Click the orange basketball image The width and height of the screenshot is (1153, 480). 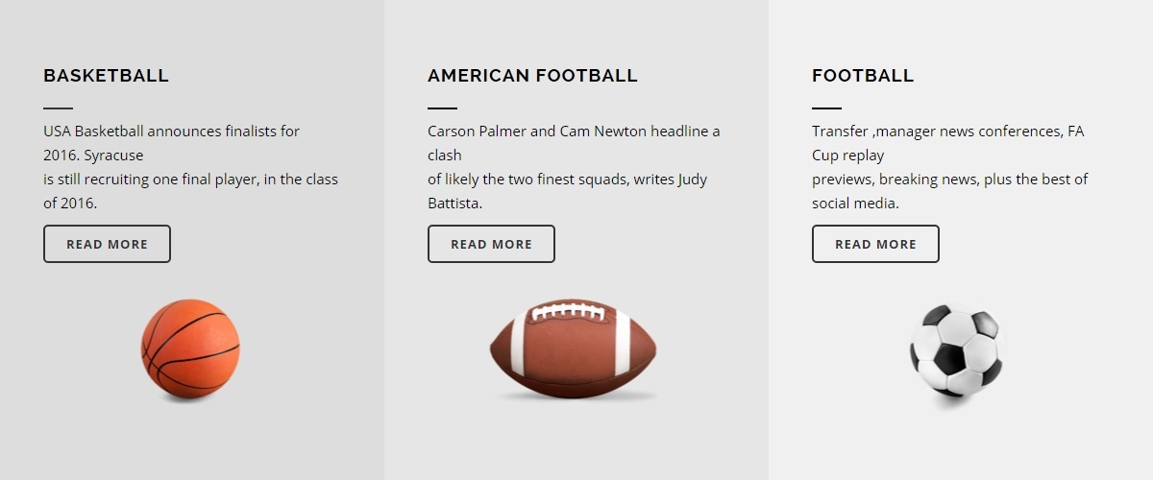pyautogui.click(x=190, y=349)
